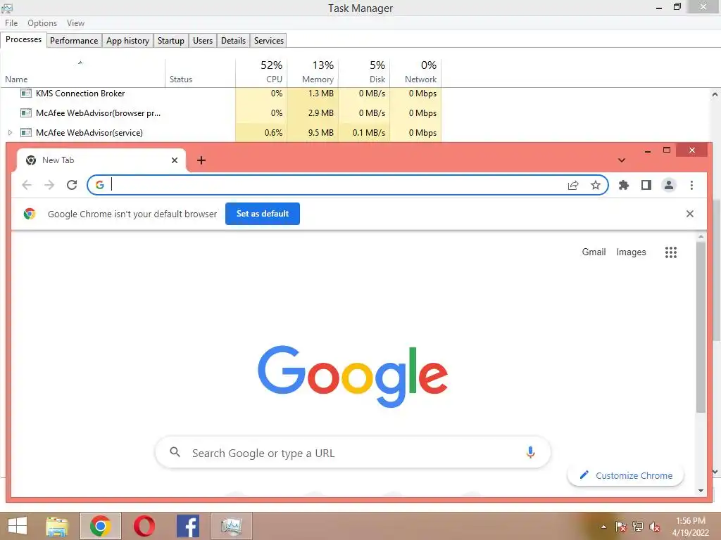Viewport: 721px width, 540px height.
Task: Select the Processes tab
Action: click(23, 39)
